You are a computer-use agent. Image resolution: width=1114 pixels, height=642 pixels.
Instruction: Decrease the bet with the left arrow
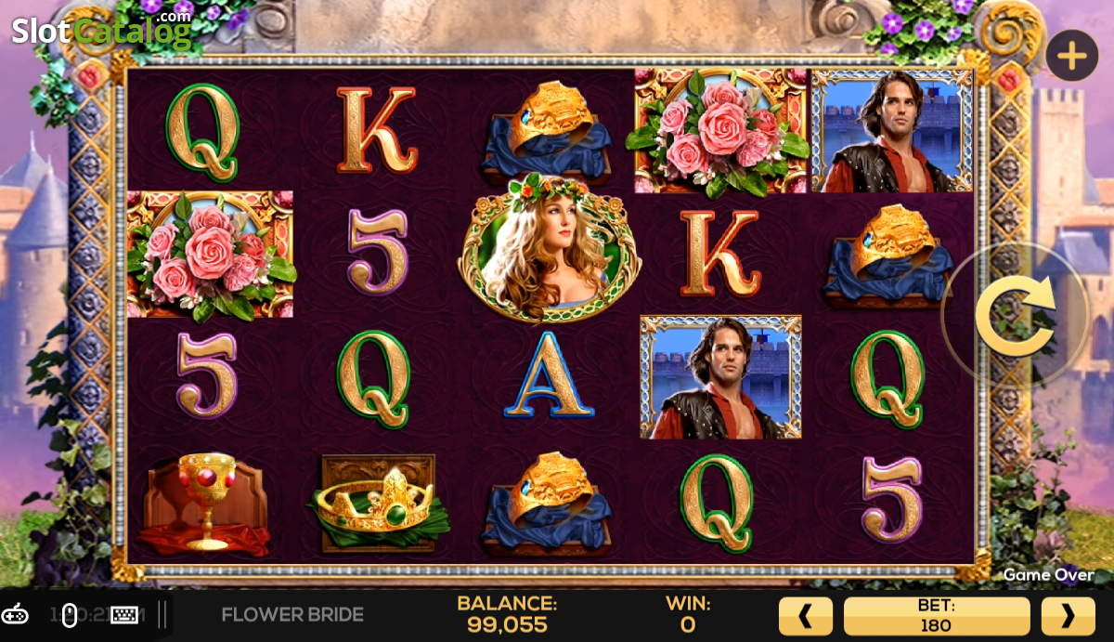(805, 615)
